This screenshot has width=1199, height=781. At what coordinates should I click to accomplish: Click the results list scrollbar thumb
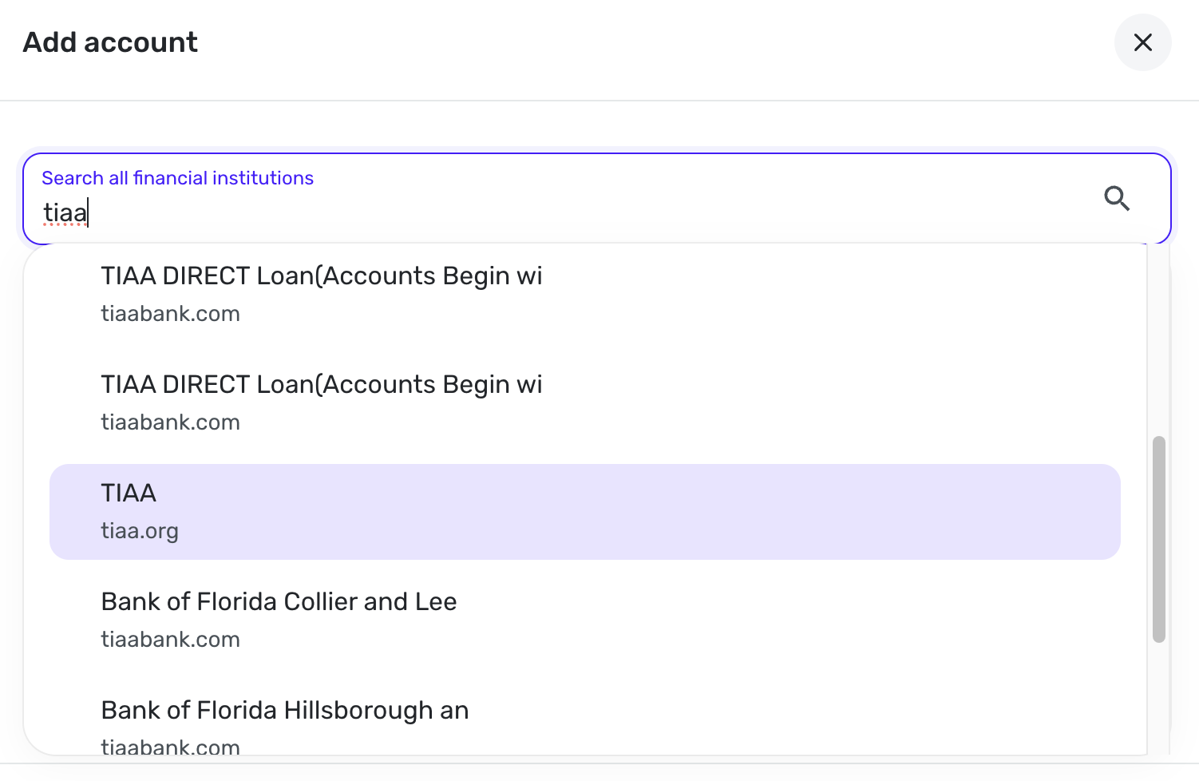1159,539
